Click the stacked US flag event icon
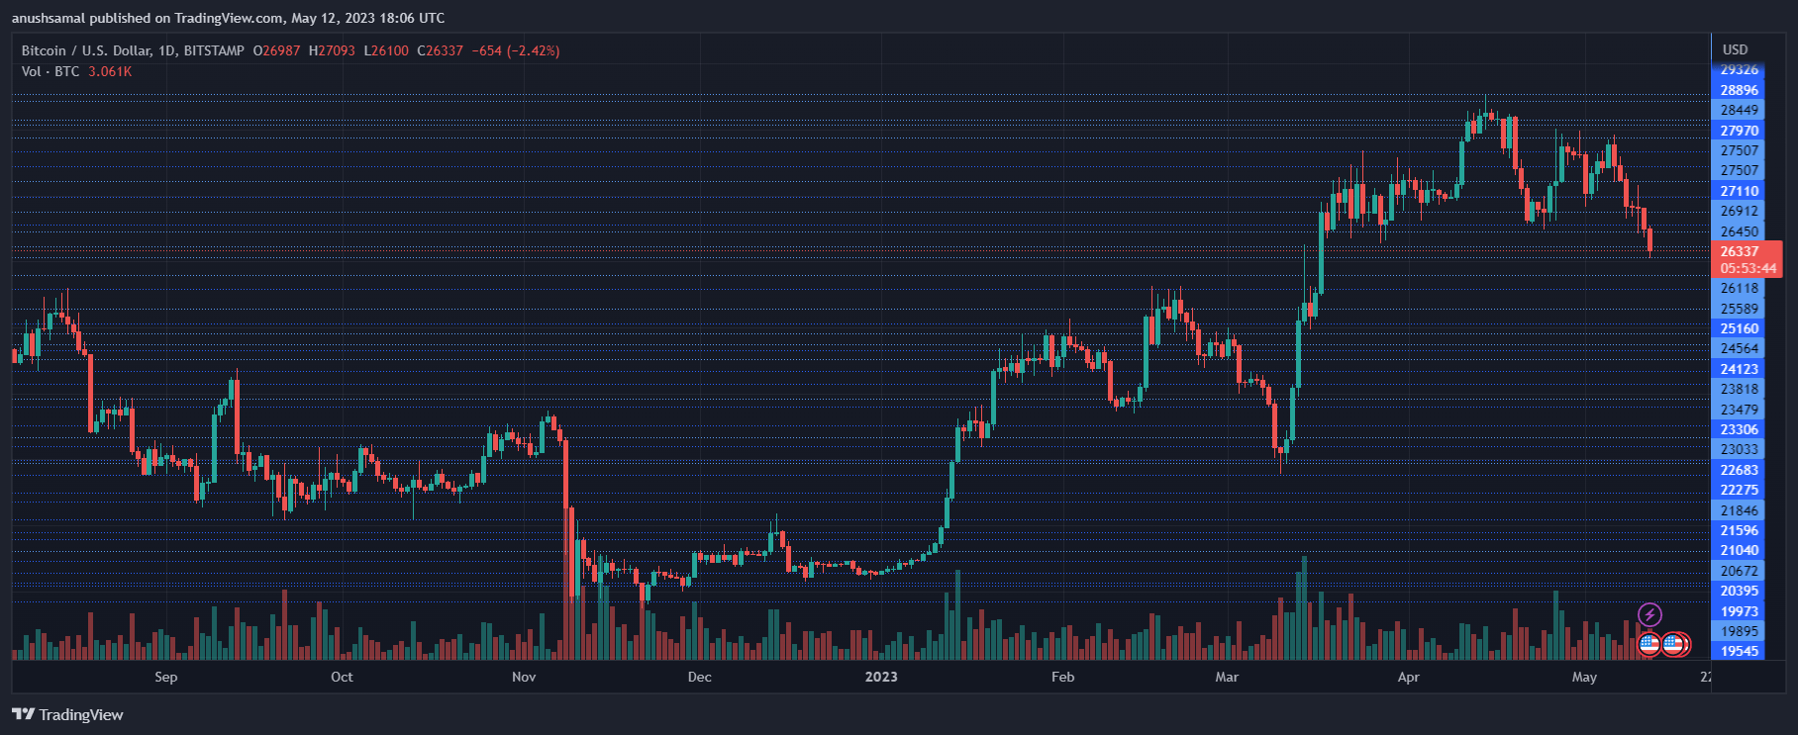1798x735 pixels. click(1675, 644)
